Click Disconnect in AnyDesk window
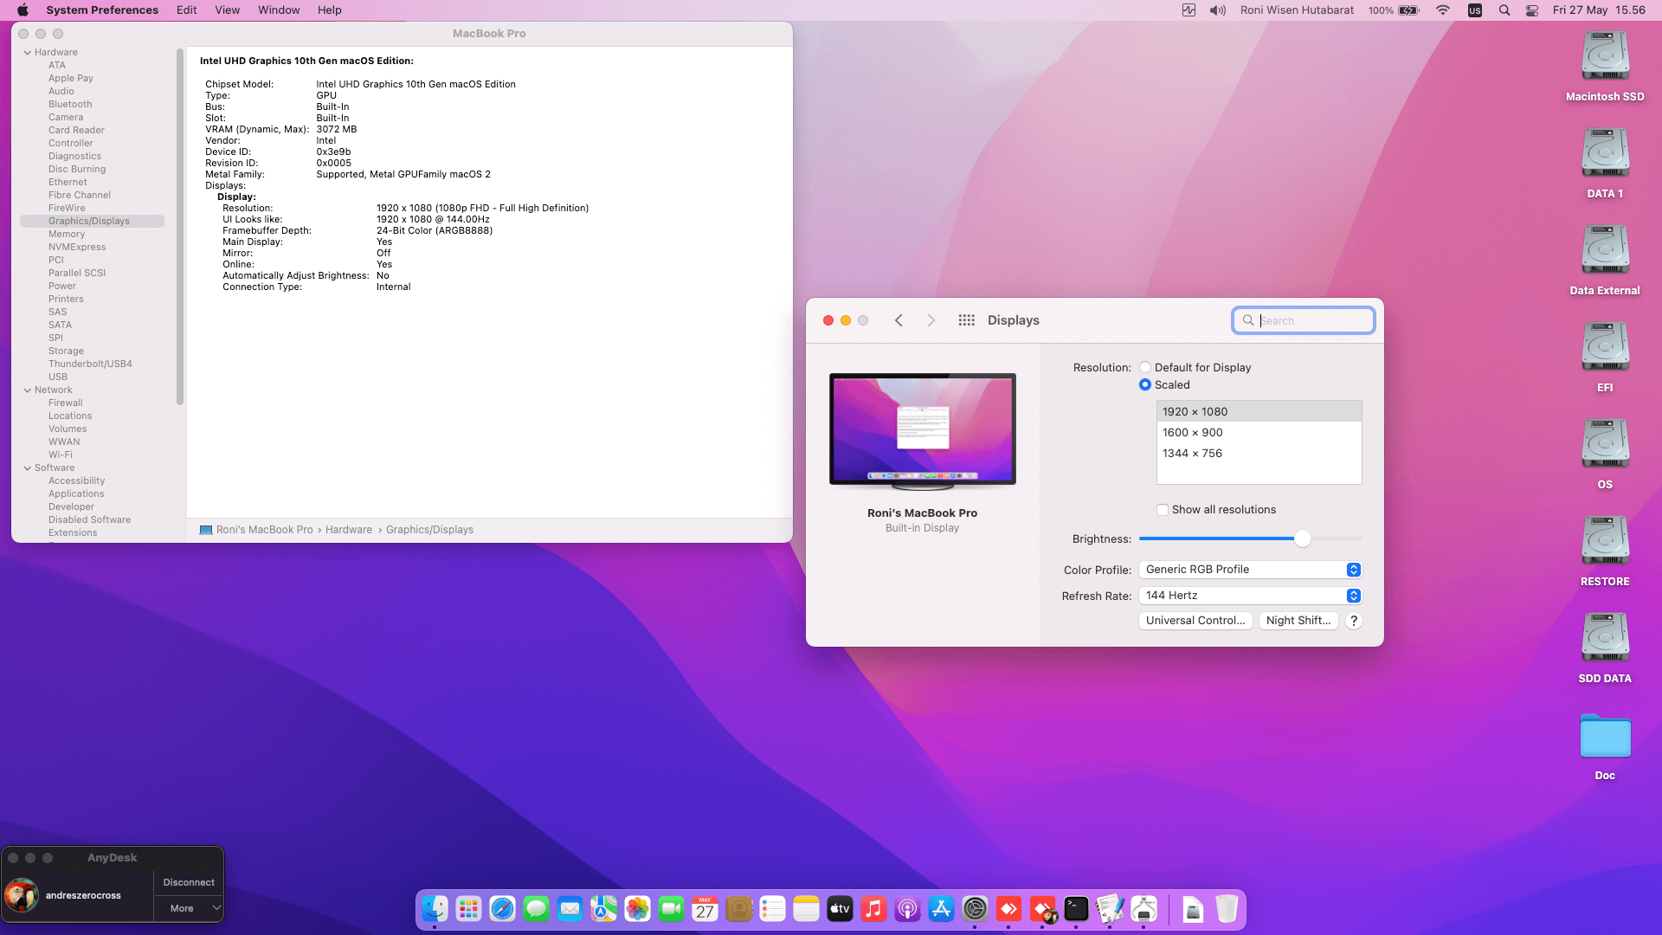The height and width of the screenshot is (935, 1662). point(189,882)
